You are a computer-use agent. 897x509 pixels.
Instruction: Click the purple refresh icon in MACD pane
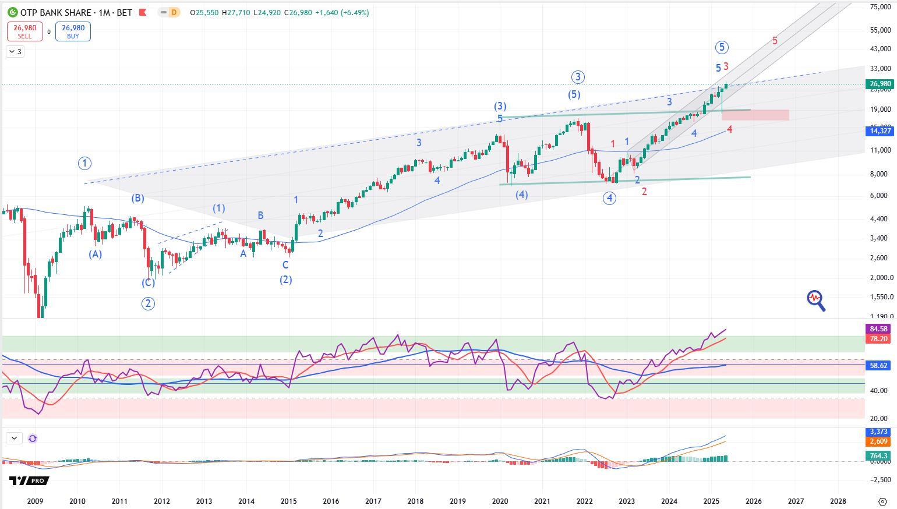tap(33, 439)
